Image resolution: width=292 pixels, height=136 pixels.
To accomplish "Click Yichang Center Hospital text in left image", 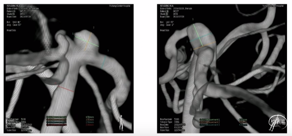I will (x=119, y=6).
